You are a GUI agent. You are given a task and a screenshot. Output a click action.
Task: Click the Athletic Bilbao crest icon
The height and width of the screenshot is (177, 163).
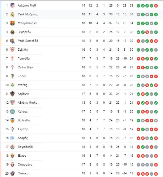pyautogui.click(x=12, y=103)
